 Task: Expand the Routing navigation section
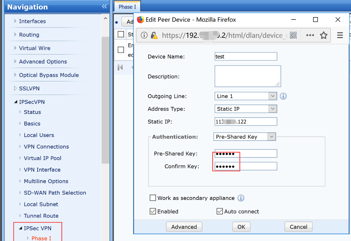[x=15, y=34]
